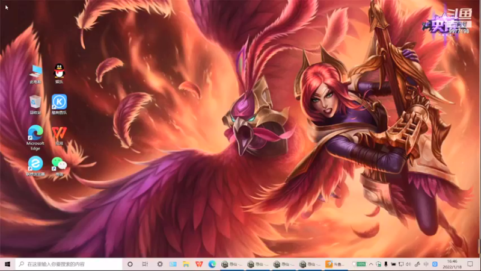The width and height of the screenshot is (481, 271).
Task: Open the Settings gear on taskbar
Action: (160, 264)
